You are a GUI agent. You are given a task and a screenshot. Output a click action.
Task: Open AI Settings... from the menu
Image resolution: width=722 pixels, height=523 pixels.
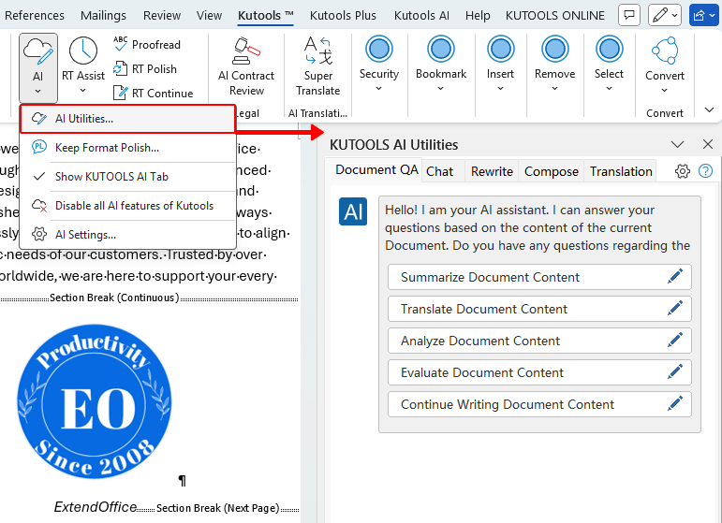(128, 235)
